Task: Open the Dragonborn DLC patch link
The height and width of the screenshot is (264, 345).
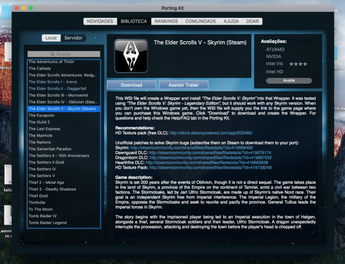Action: (210, 157)
